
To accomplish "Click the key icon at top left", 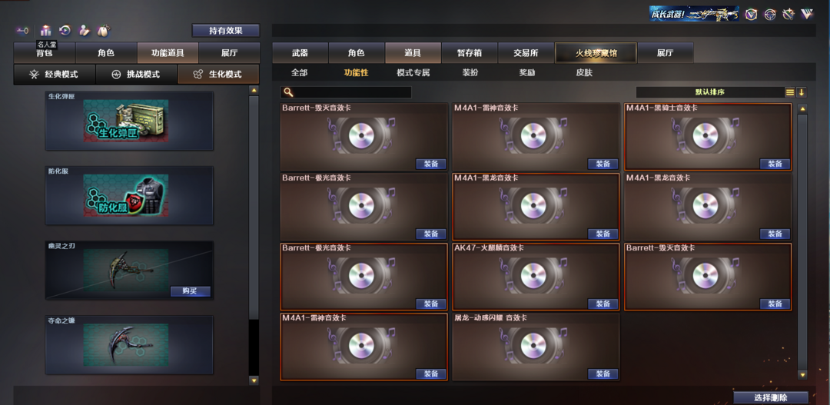I will pyautogui.click(x=22, y=31).
